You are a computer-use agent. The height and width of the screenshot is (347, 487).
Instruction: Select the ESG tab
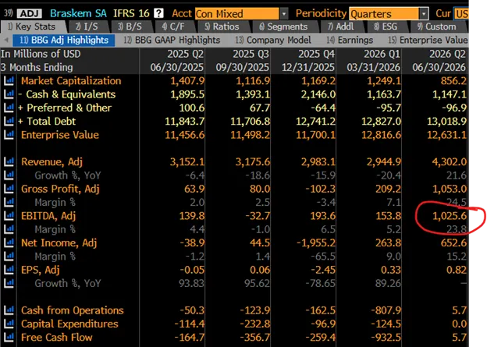coord(386,27)
